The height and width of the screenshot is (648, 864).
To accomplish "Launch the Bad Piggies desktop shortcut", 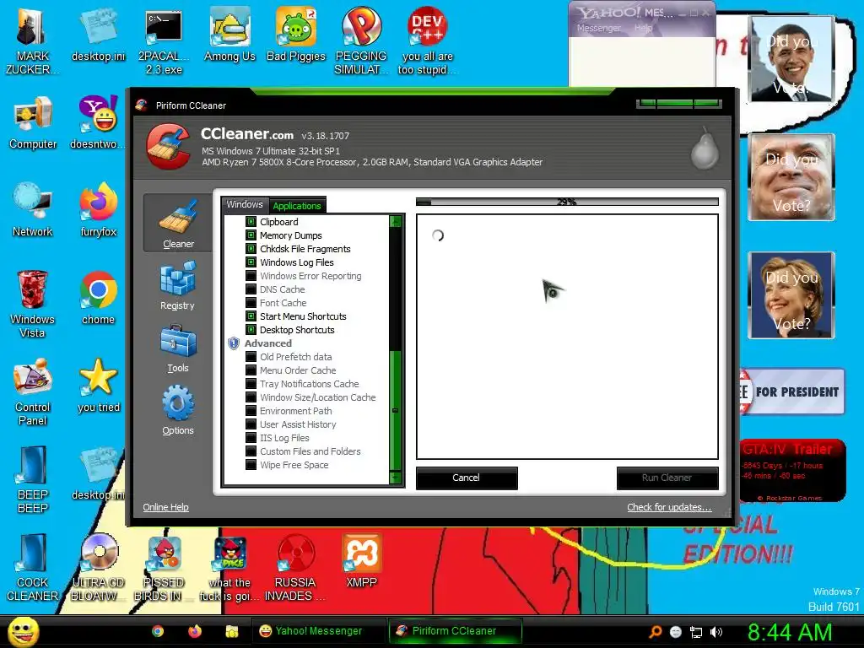I will click(x=296, y=35).
